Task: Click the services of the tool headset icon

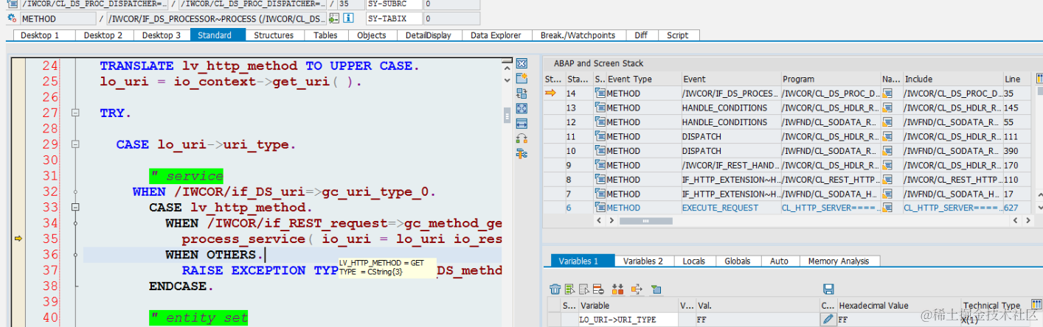Action: coord(521,138)
